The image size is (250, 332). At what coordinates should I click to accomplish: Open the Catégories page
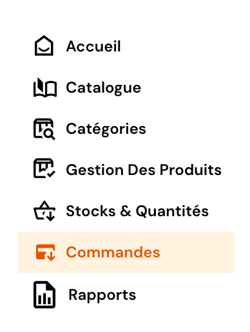(106, 129)
